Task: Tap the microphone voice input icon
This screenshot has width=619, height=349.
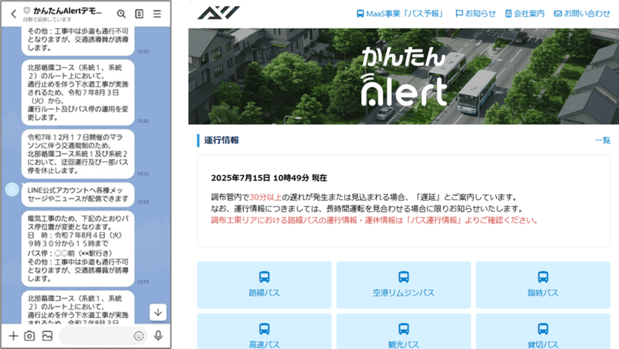Action: (158, 336)
